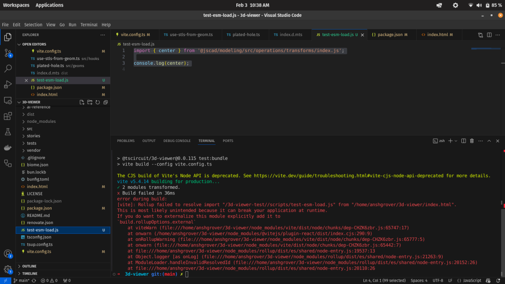Expand the tests folder

point(31,143)
